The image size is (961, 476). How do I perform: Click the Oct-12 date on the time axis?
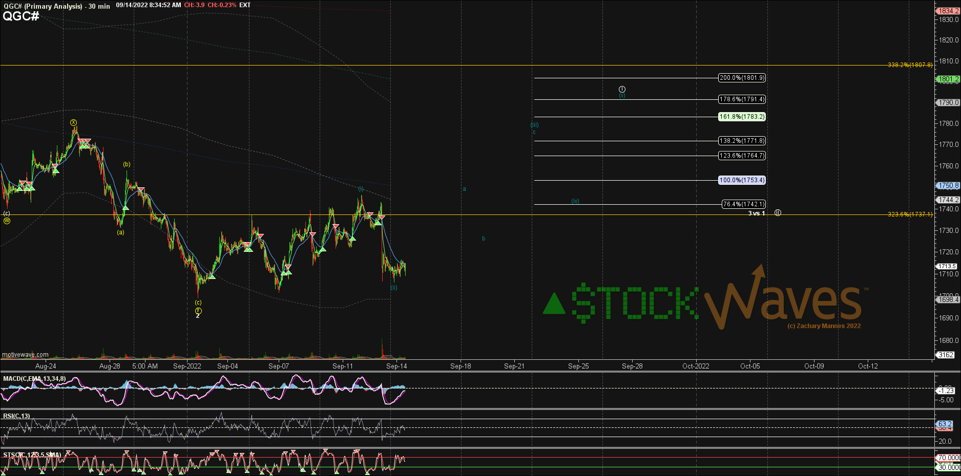(x=868, y=366)
